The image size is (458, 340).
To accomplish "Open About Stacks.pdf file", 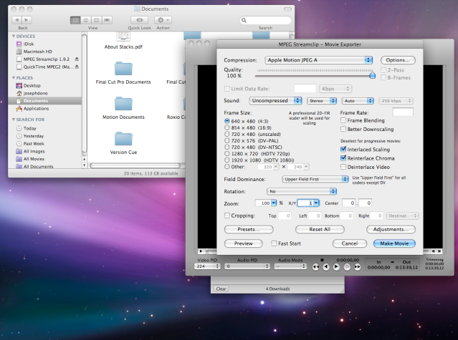I will coord(123,41).
